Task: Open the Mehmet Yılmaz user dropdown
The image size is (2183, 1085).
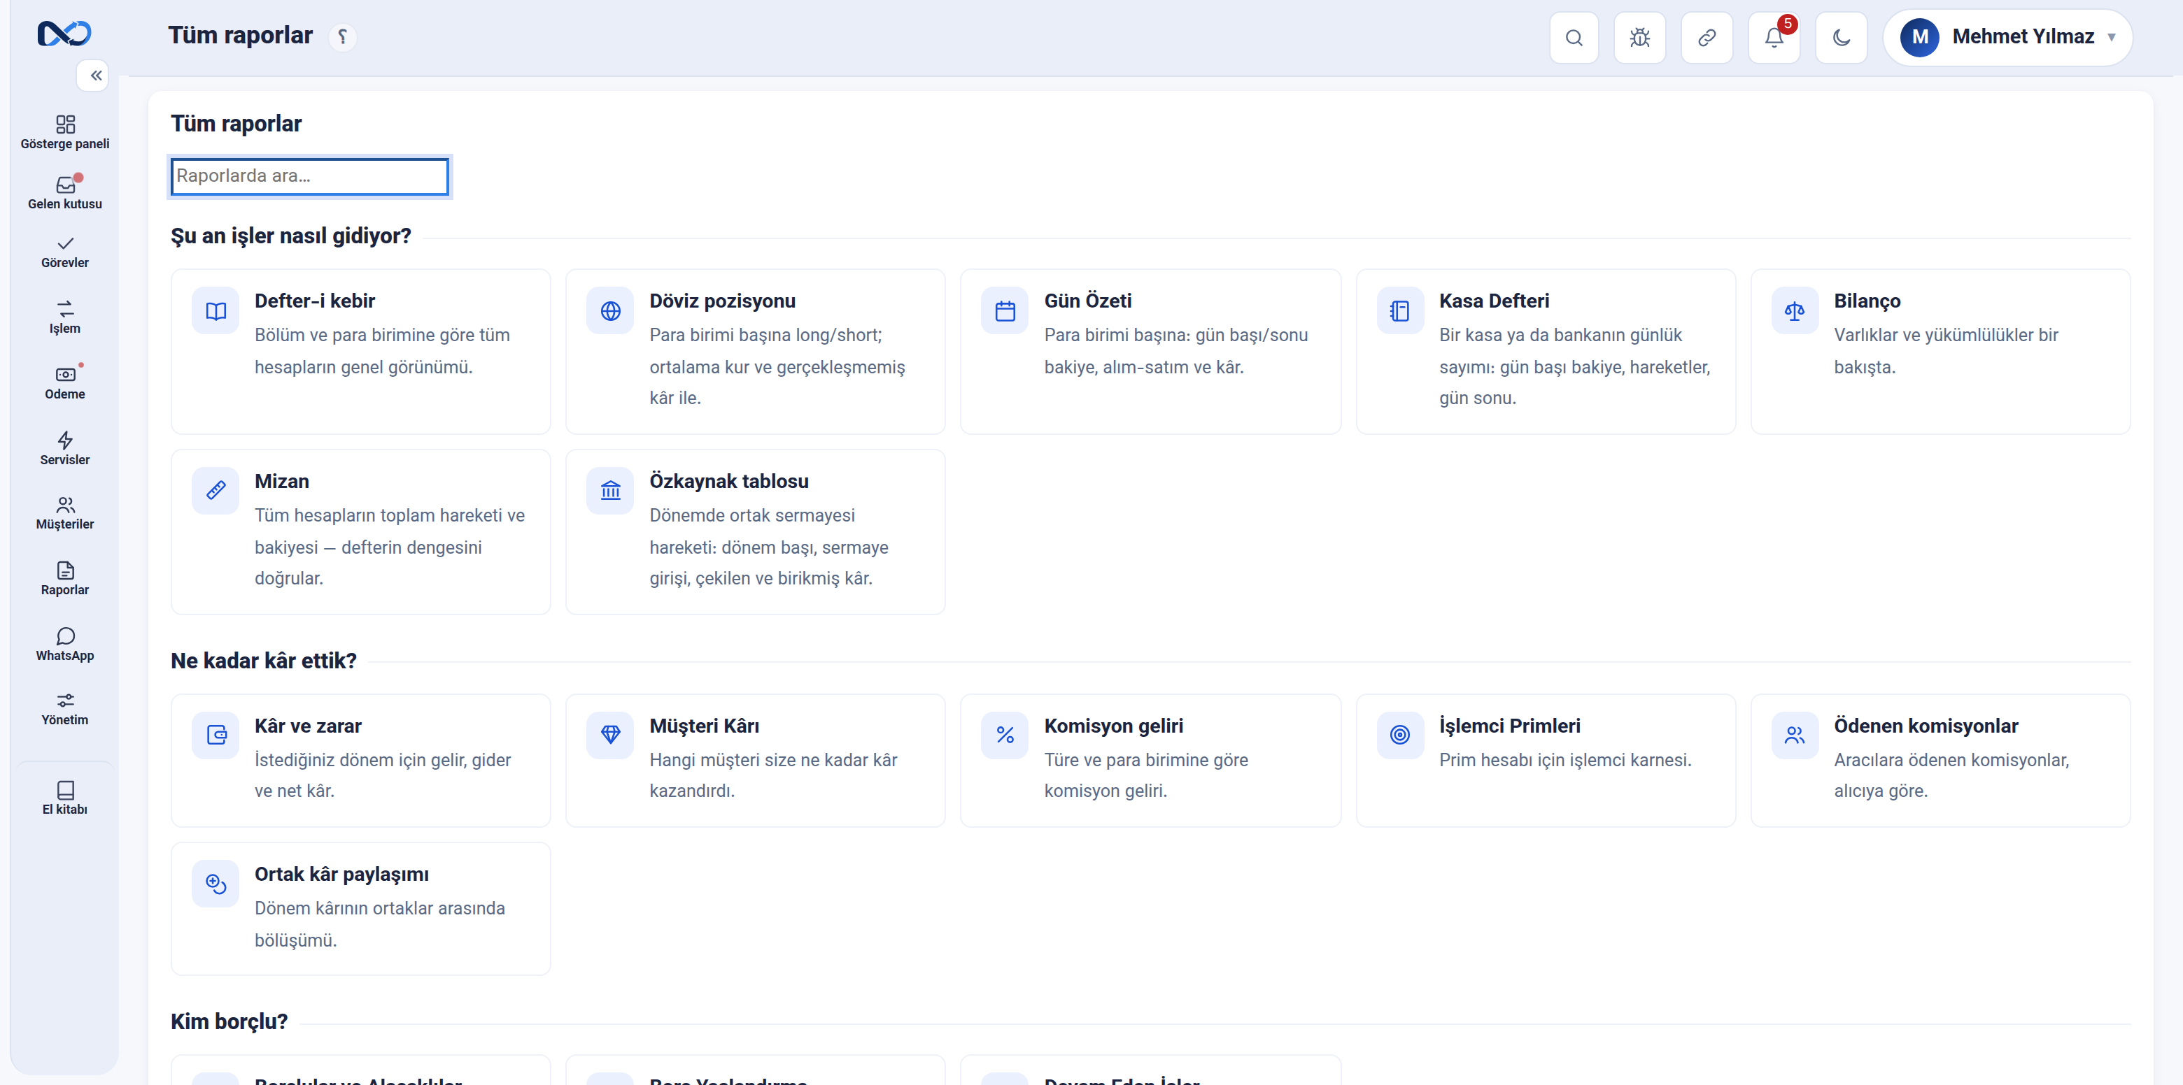Action: (2007, 37)
